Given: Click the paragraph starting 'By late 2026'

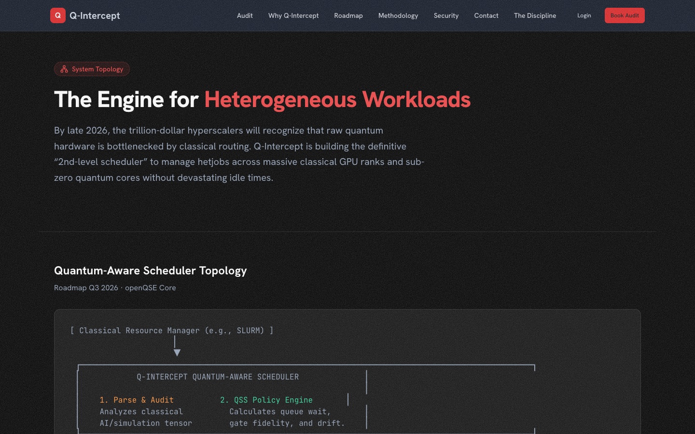Looking at the screenshot, I should click(239, 154).
